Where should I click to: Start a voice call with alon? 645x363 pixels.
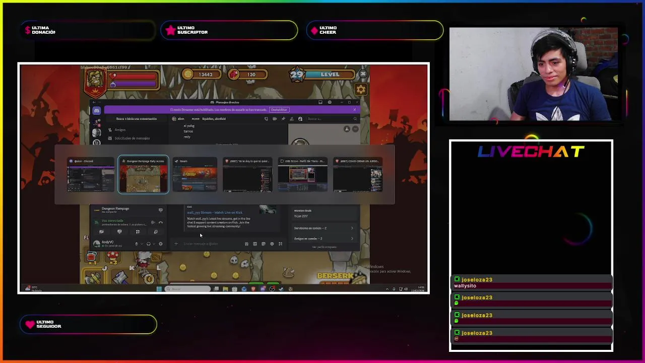[x=266, y=119]
